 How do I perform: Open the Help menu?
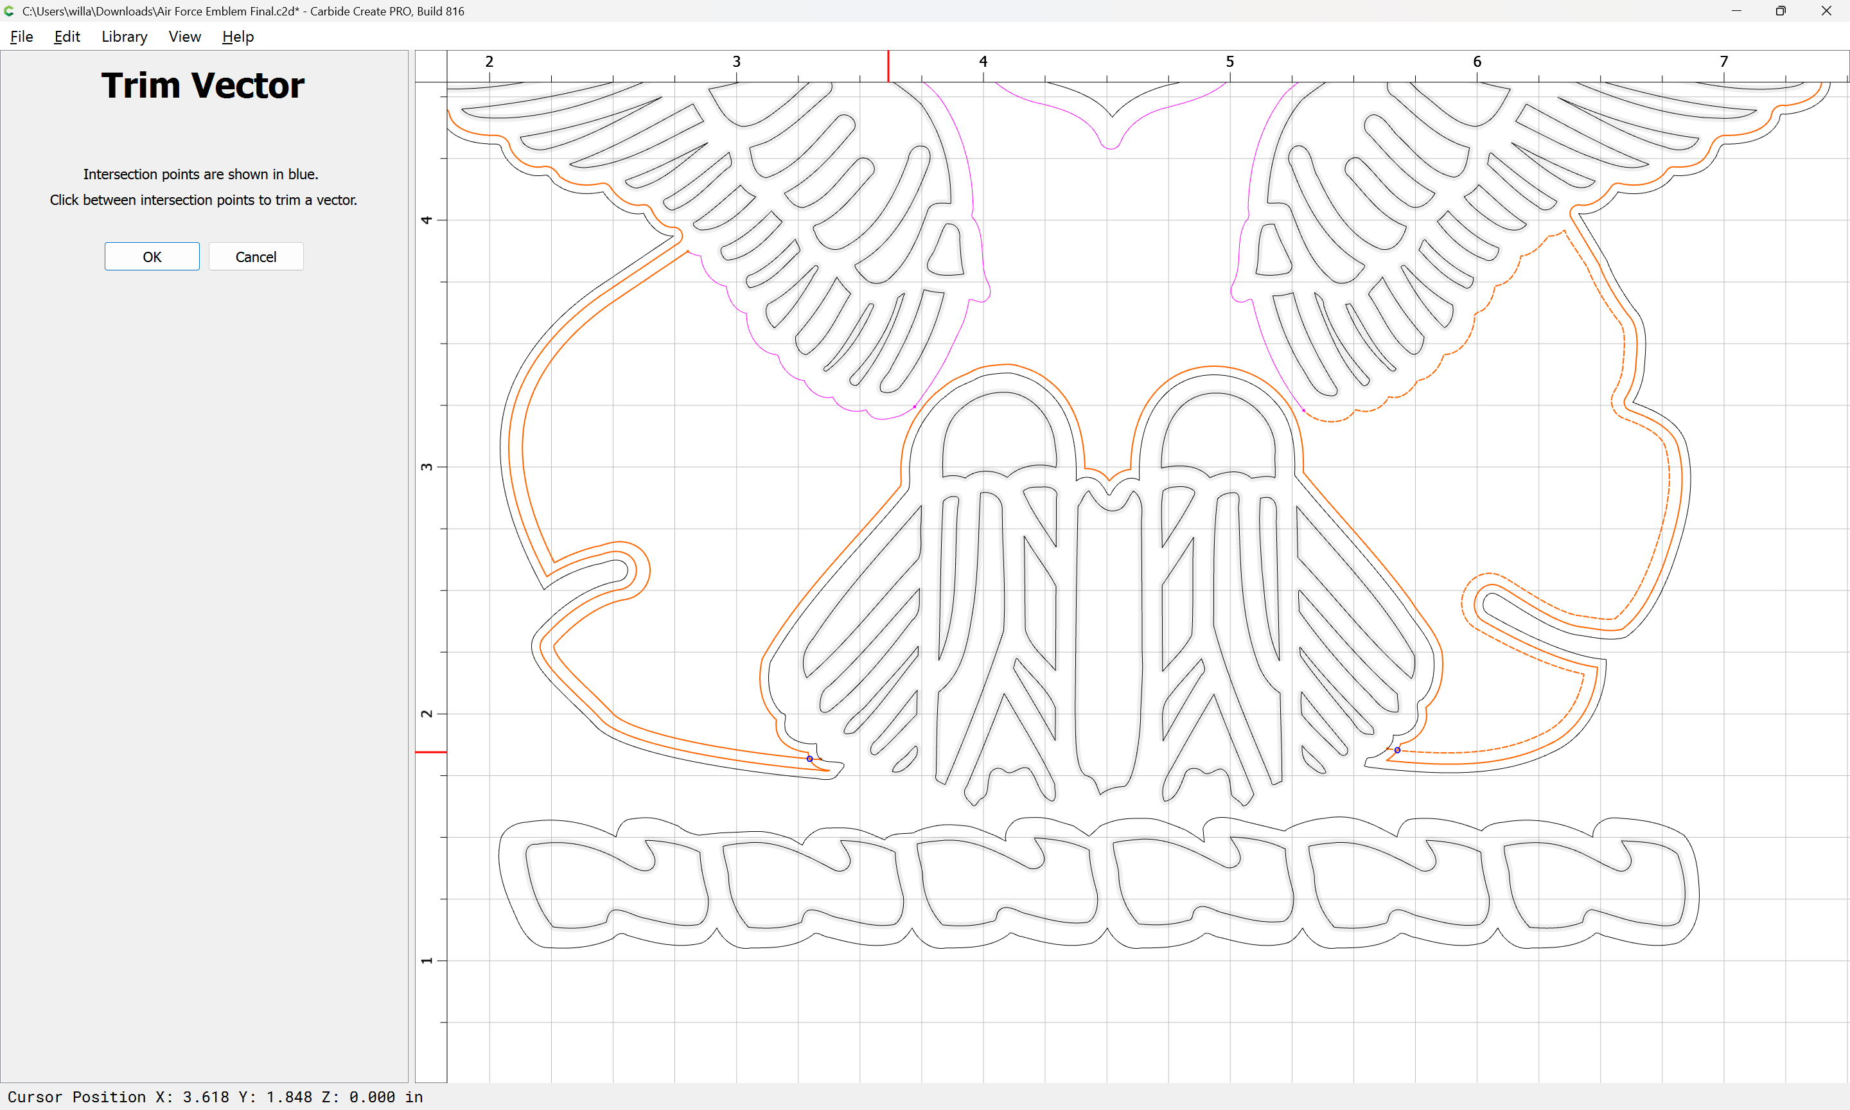coord(238,37)
